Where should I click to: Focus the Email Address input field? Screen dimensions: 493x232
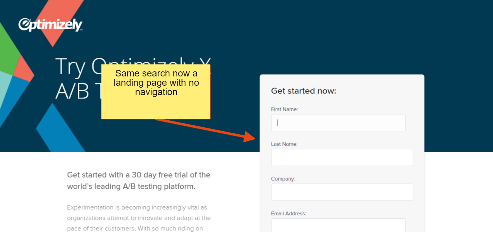(338, 225)
